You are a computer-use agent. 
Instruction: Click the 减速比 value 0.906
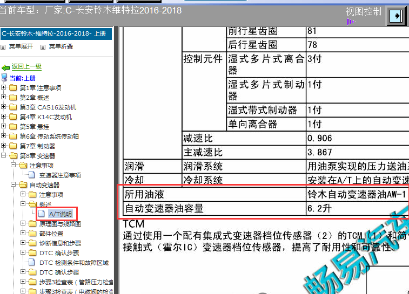(x=319, y=138)
